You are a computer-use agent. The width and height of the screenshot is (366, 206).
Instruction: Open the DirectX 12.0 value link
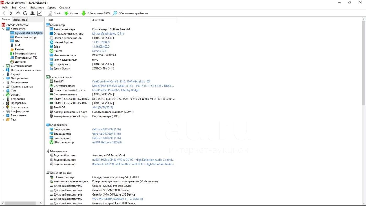click(99, 51)
